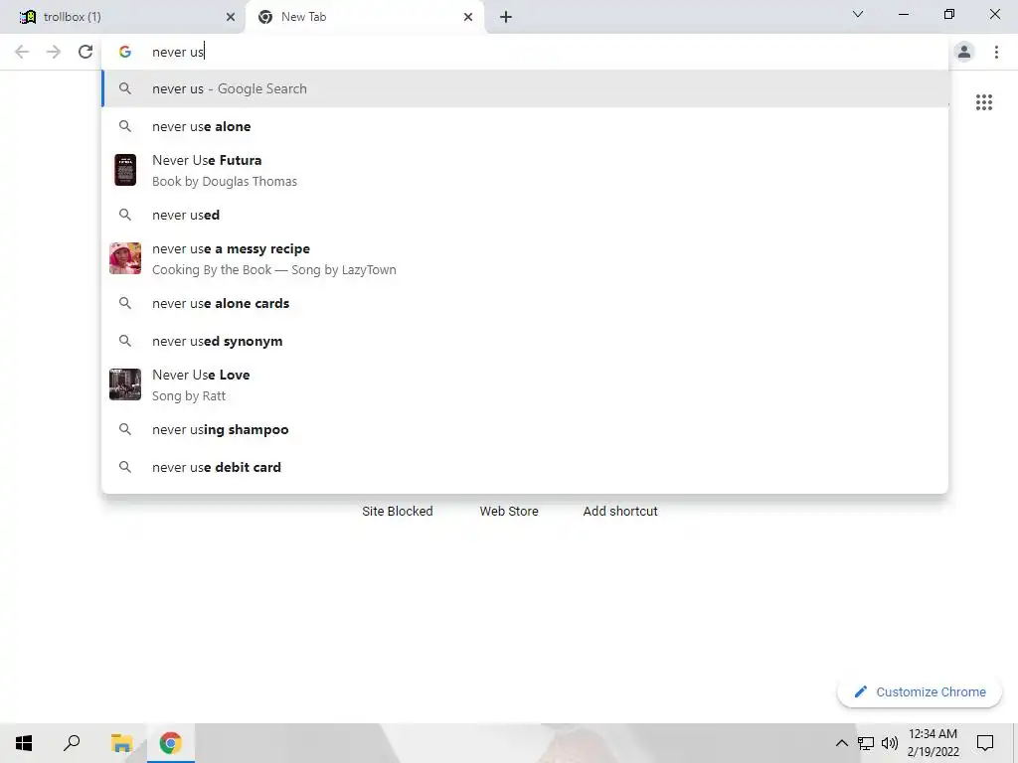Close the trollbox (1) tab
The image size is (1018, 763).
click(x=231, y=17)
